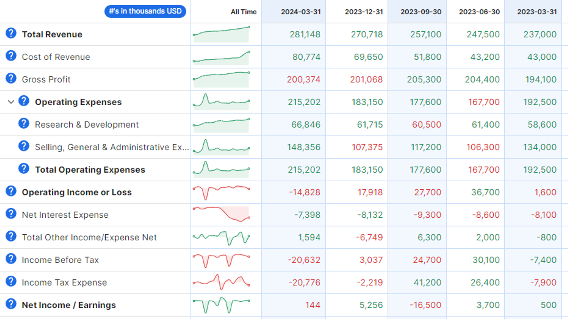This screenshot has height=319, width=568.
Task: Click the Selling, General & Administrative row label
Action: [112, 147]
